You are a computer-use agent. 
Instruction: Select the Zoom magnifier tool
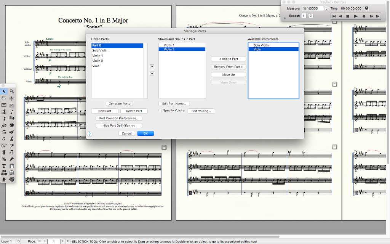click(12, 91)
